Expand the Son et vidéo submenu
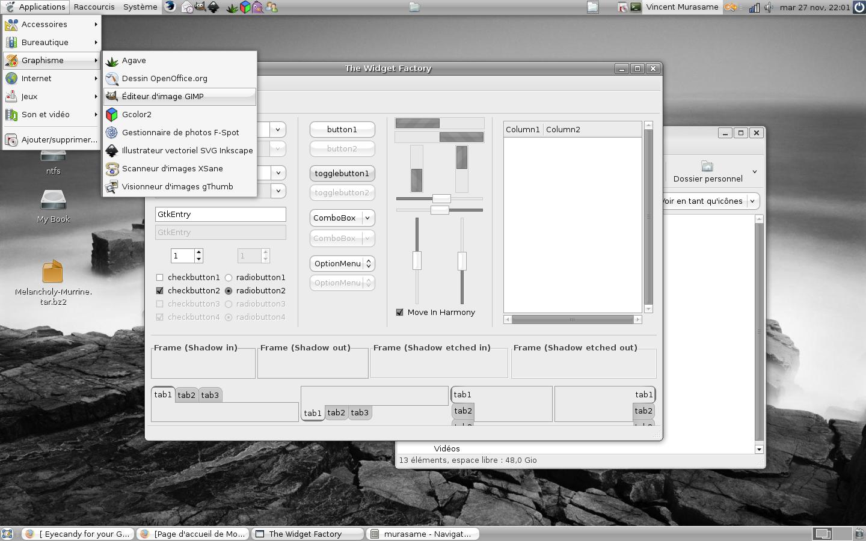Screen dimensions: 866x541 [52, 115]
